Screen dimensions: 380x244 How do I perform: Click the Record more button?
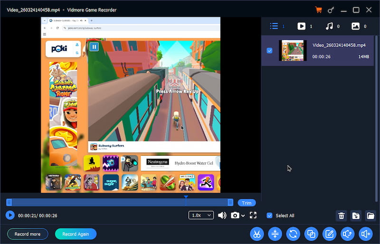click(28, 234)
